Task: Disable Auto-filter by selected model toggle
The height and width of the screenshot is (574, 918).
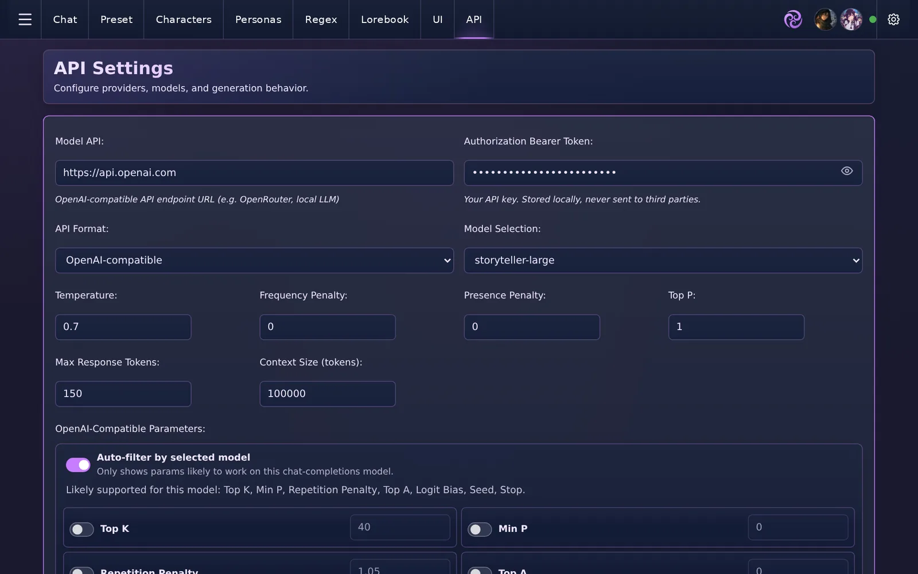Action: tap(78, 465)
